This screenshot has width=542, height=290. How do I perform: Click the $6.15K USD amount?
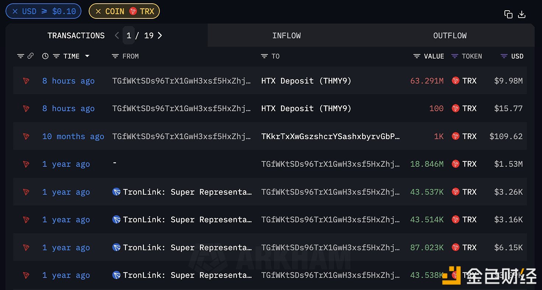(x=508, y=248)
